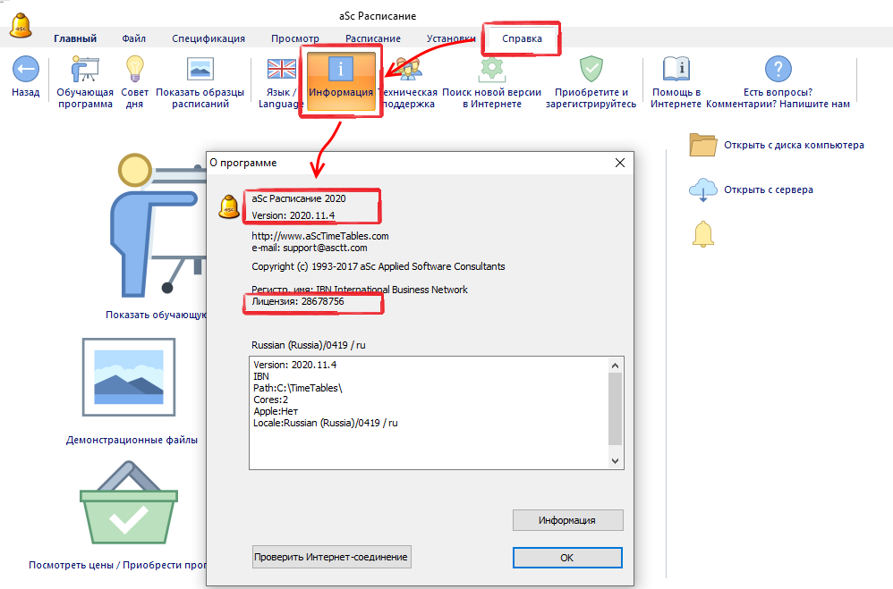
Task: Click the http://www.aScTimeTables.com text
Action: (320, 236)
